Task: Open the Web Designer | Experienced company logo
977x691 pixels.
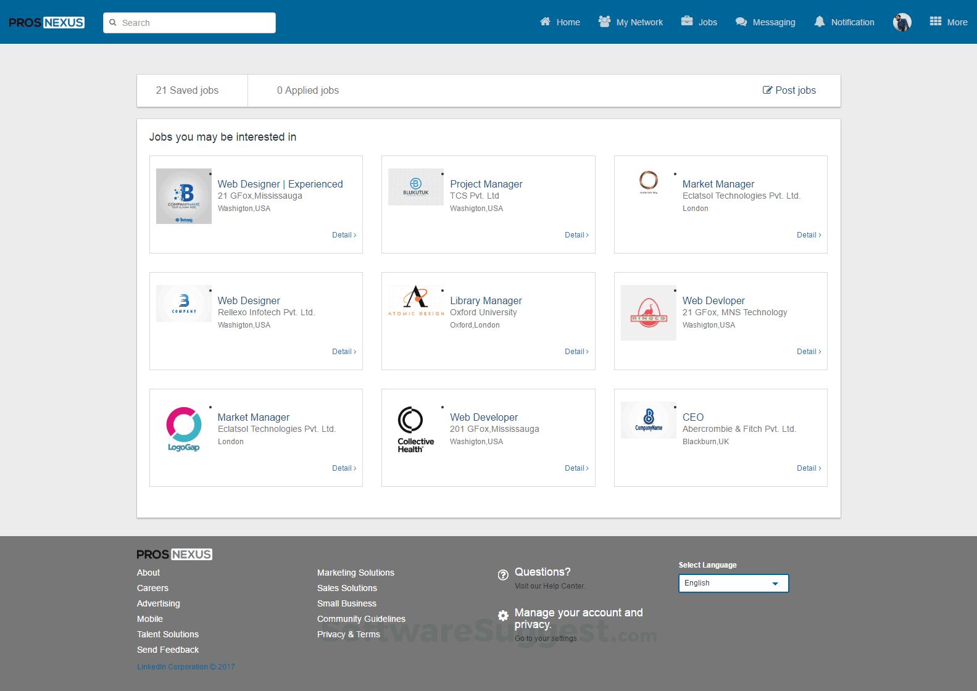Action: pyautogui.click(x=184, y=196)
